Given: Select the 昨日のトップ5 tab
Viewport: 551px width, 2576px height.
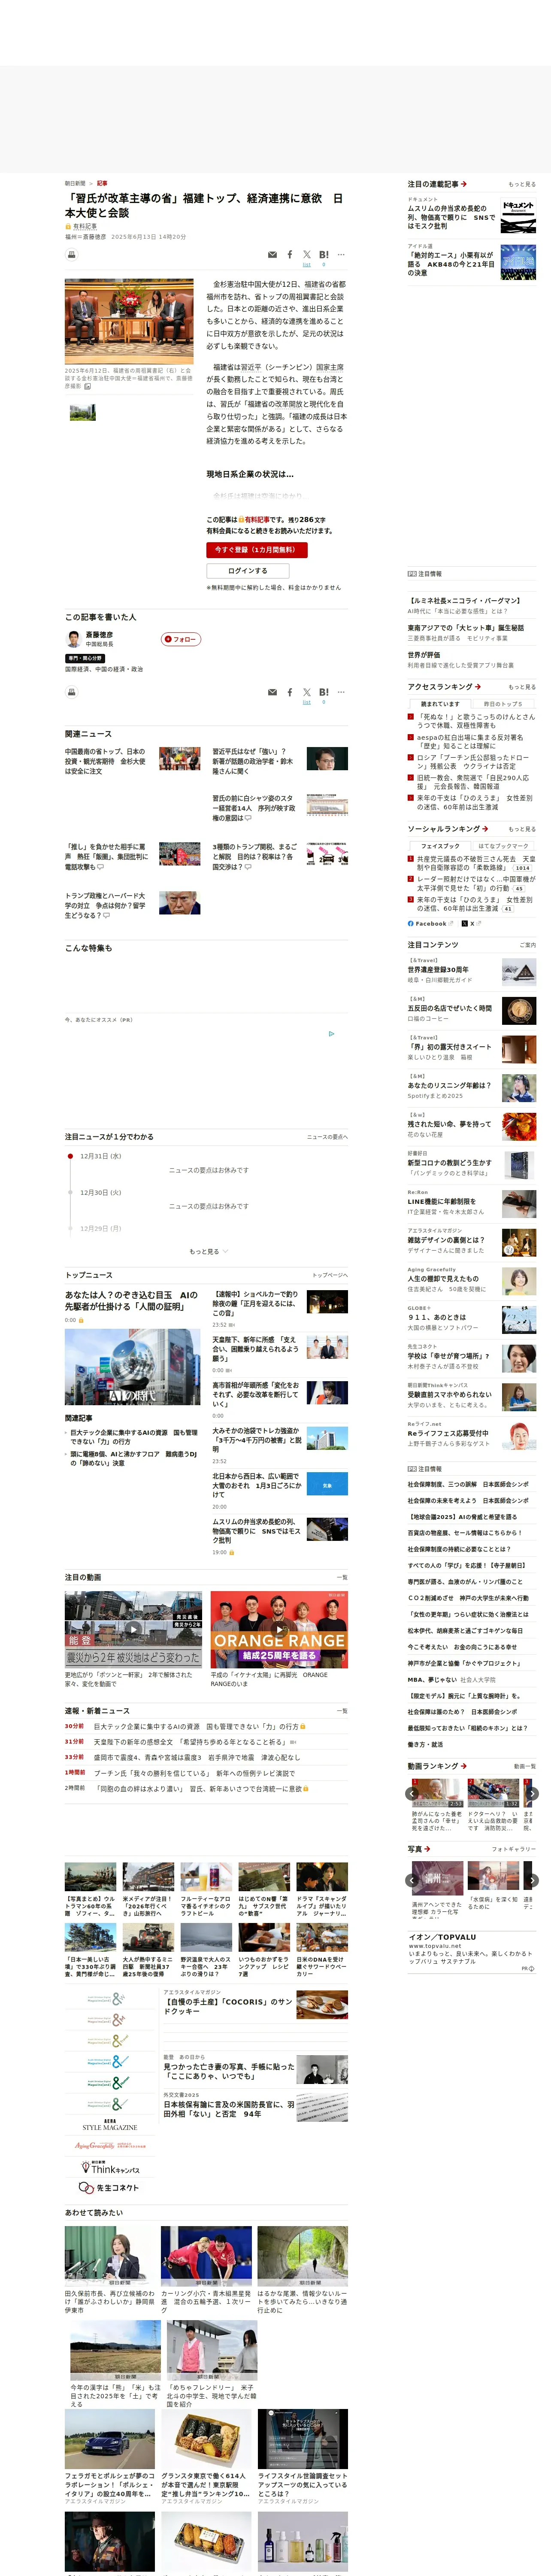Looking at the screenshot, I should (503, 704).
